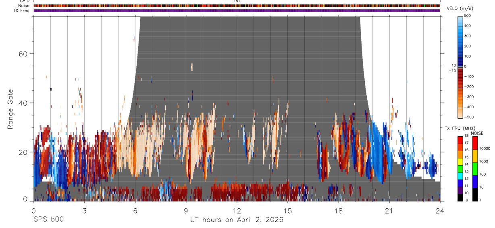Click the "CPID" row label at top
This screenshot has width=495, height=228.
(x=24, y=1)
